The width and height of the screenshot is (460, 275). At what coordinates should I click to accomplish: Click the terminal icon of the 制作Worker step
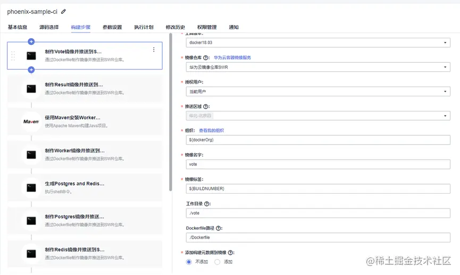point(31,155)
